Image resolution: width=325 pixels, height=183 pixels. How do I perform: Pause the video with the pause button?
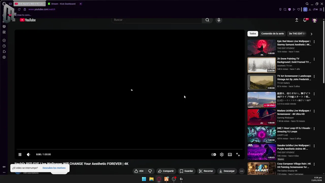20,155
